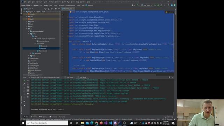Select the active runClient run tab
The image size is (224, 126).
click(83, 77)
